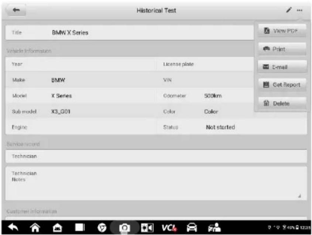Launch the Chrome browser icon

pyautogui.click(x=102, y=228)
